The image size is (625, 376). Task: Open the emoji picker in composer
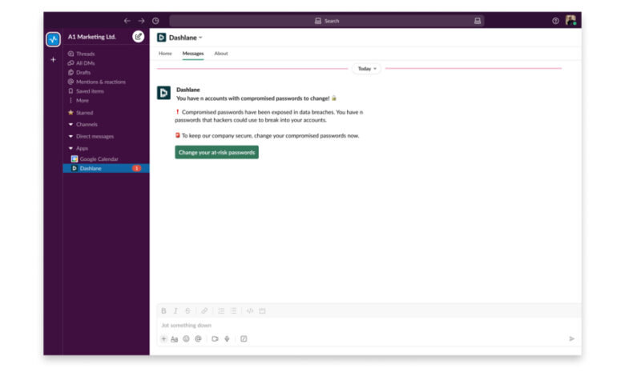(186, 339)
